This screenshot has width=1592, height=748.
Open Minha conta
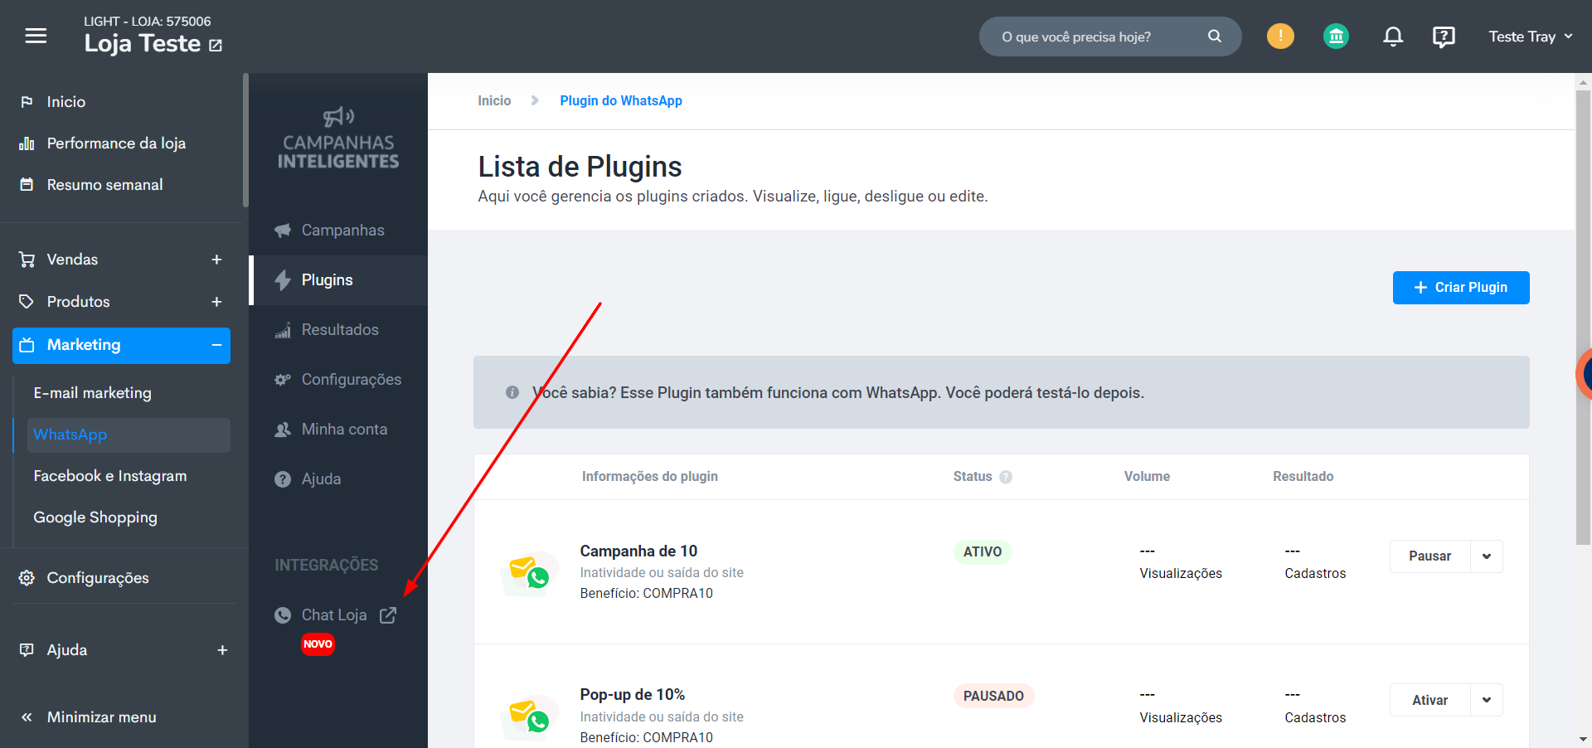pyautogui.click(x=344, y=430)
